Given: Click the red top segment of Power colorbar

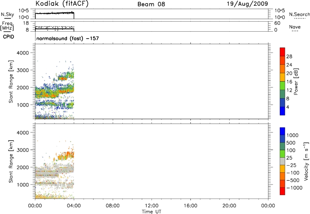Looking at the screenshot, I should pos(282,52).
